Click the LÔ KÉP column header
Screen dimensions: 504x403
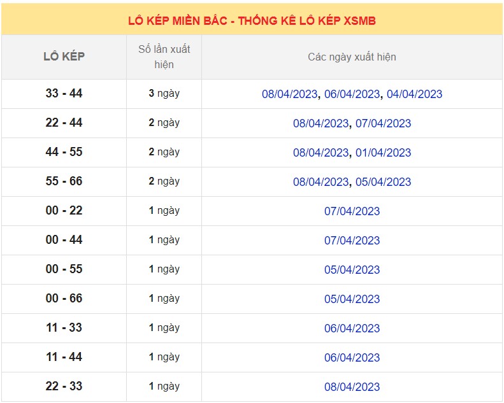click(64, 57)
